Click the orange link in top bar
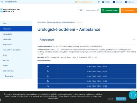 [x=84, y=2]
